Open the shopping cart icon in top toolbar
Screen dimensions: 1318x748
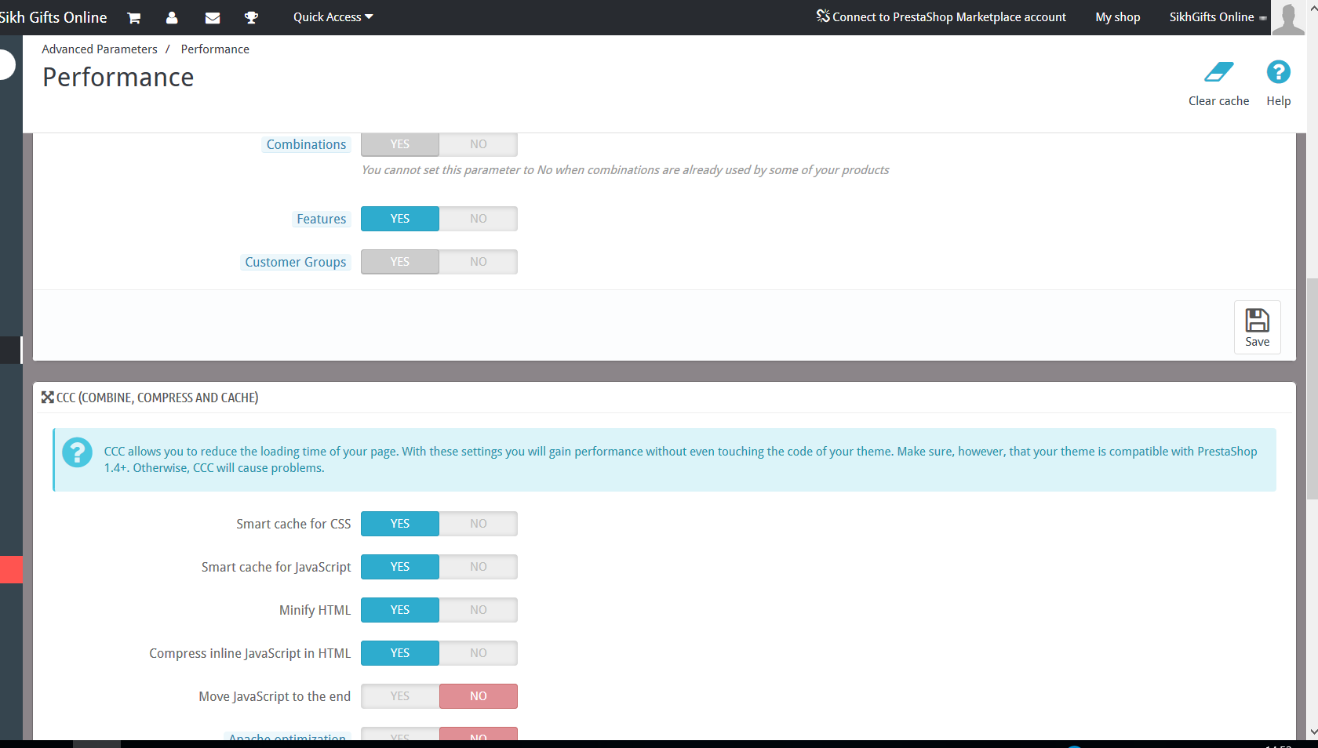pyautogui.click(x=133, y=17)
